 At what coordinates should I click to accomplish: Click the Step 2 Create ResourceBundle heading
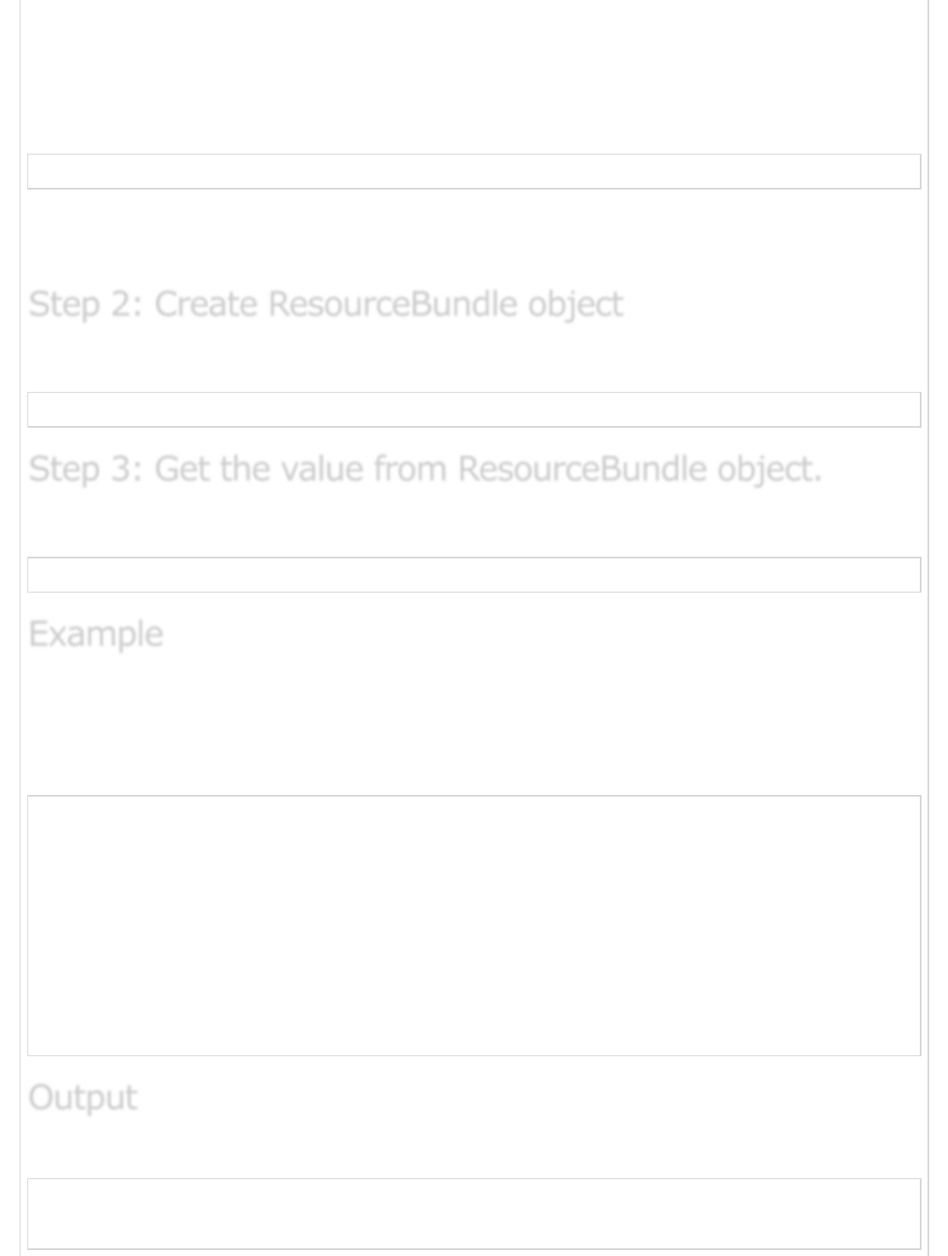coord(325,305)
